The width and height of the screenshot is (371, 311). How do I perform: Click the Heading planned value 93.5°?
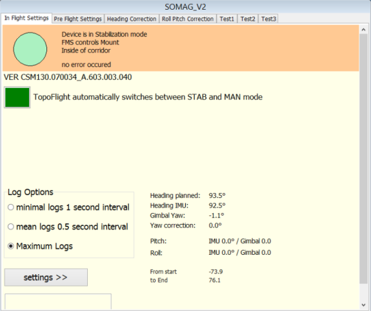coord(217,196)
